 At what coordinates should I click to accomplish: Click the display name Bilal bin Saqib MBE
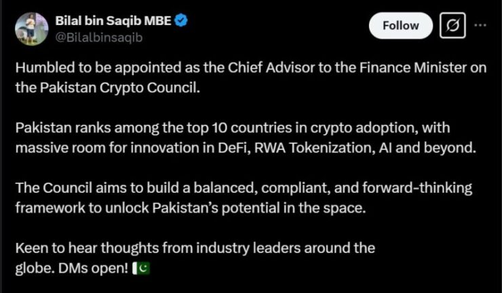click(113, 21)
